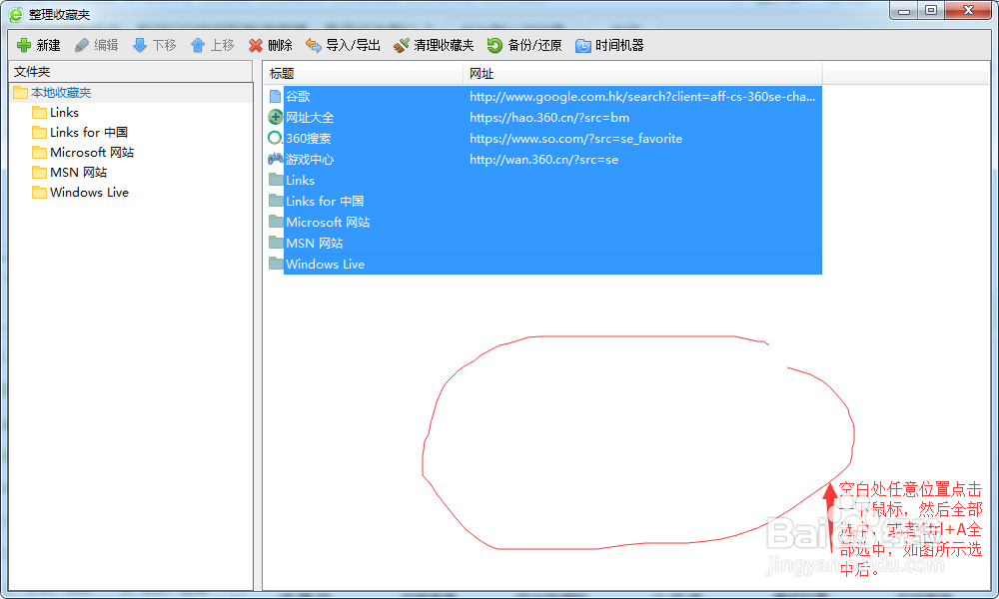This screenshot has width=999, height=599.
Task: Open the 时间机器 clock icon
Action: coord(582,46)
